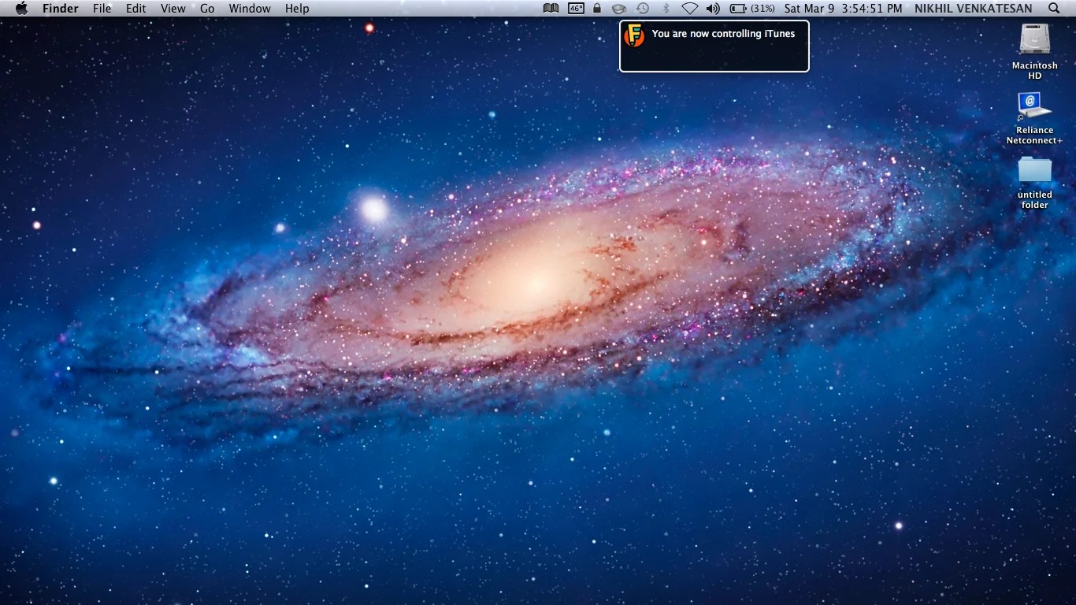The width and height of the screenshot is (1076, 605).
Task: Click the "untitled folder" label
Action: [1035, 200]
